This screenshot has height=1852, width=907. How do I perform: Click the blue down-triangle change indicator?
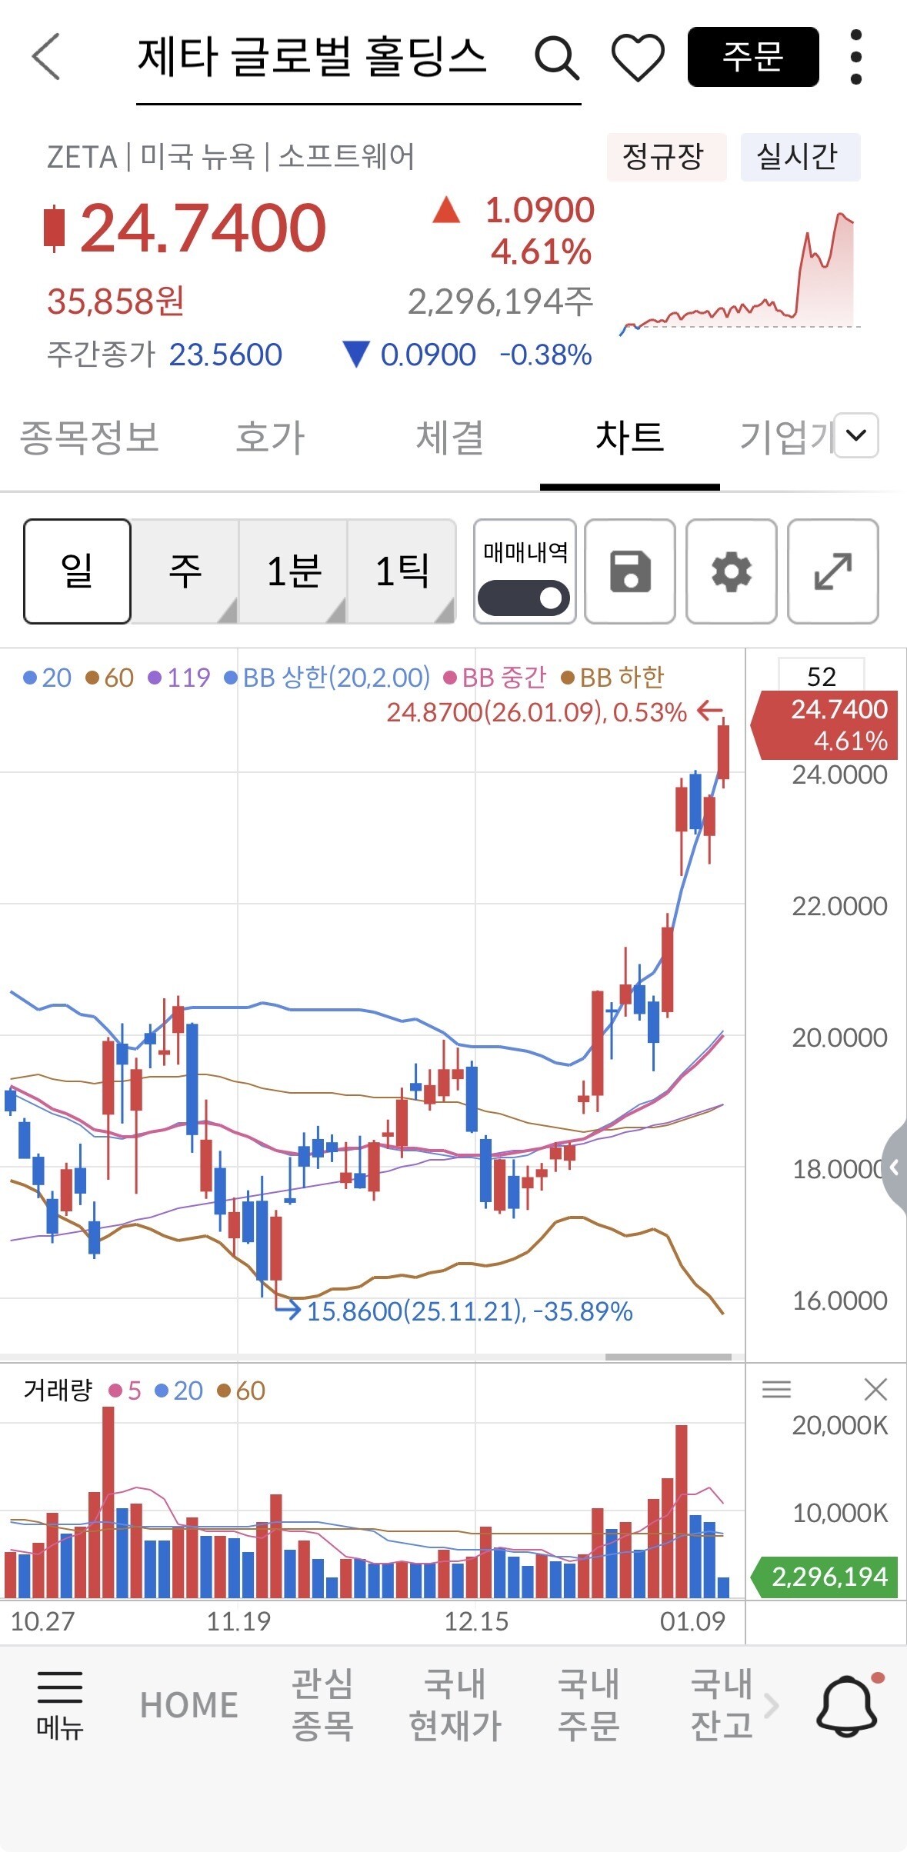[x=356, y=355]
